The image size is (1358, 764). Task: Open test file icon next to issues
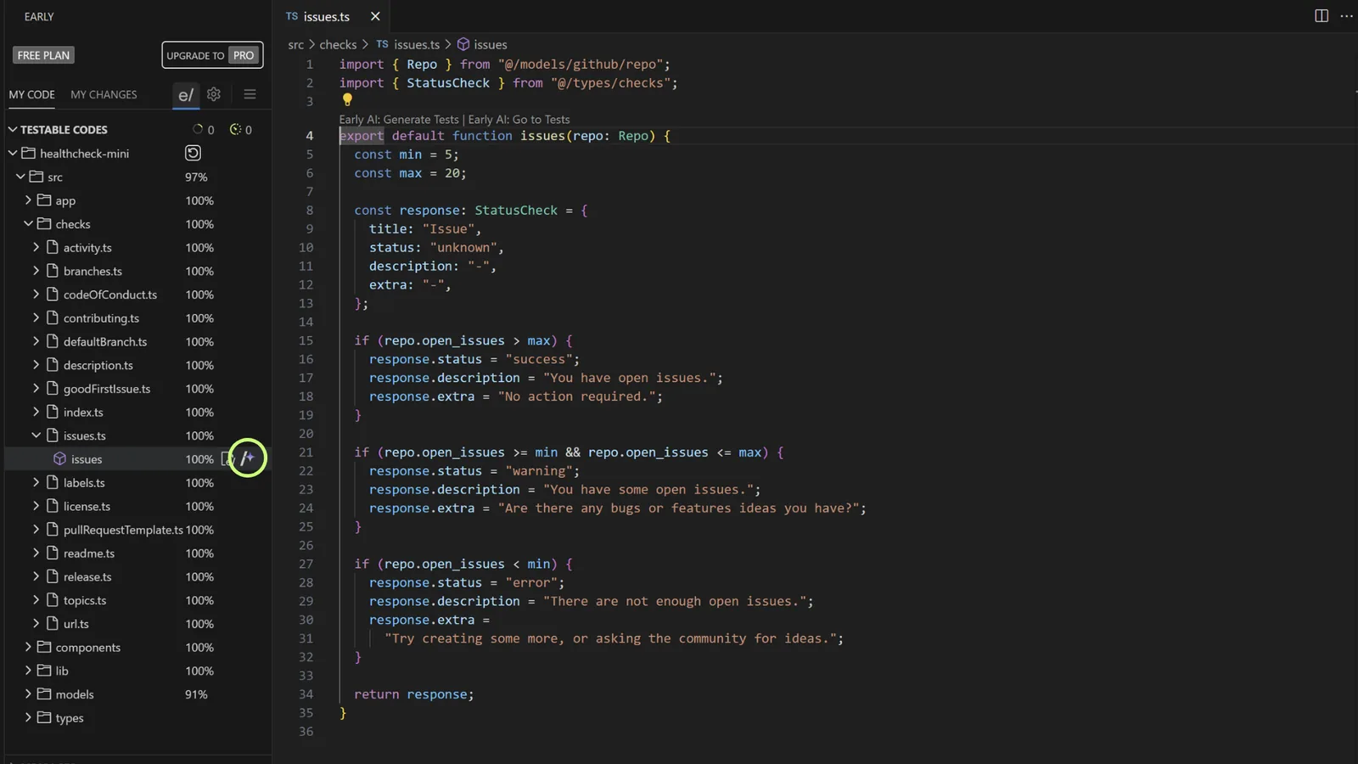click(x=227, y=459)
